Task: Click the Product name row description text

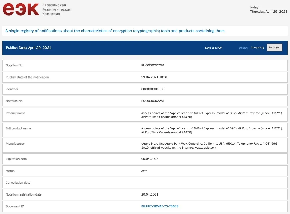Action: pyautogui.click(x=212, y=115)
